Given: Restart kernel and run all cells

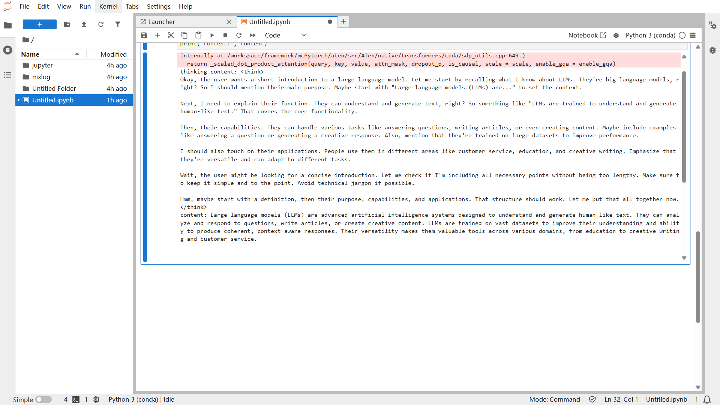Looking at the screenshot, I should click(x=253, y=35).
